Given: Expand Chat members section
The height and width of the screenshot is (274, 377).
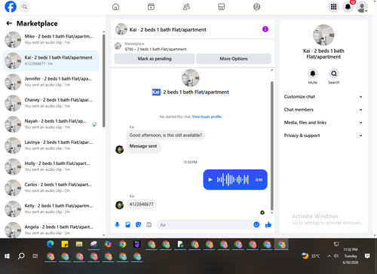Looking at the screenshot, I should [x=323, y=110].
